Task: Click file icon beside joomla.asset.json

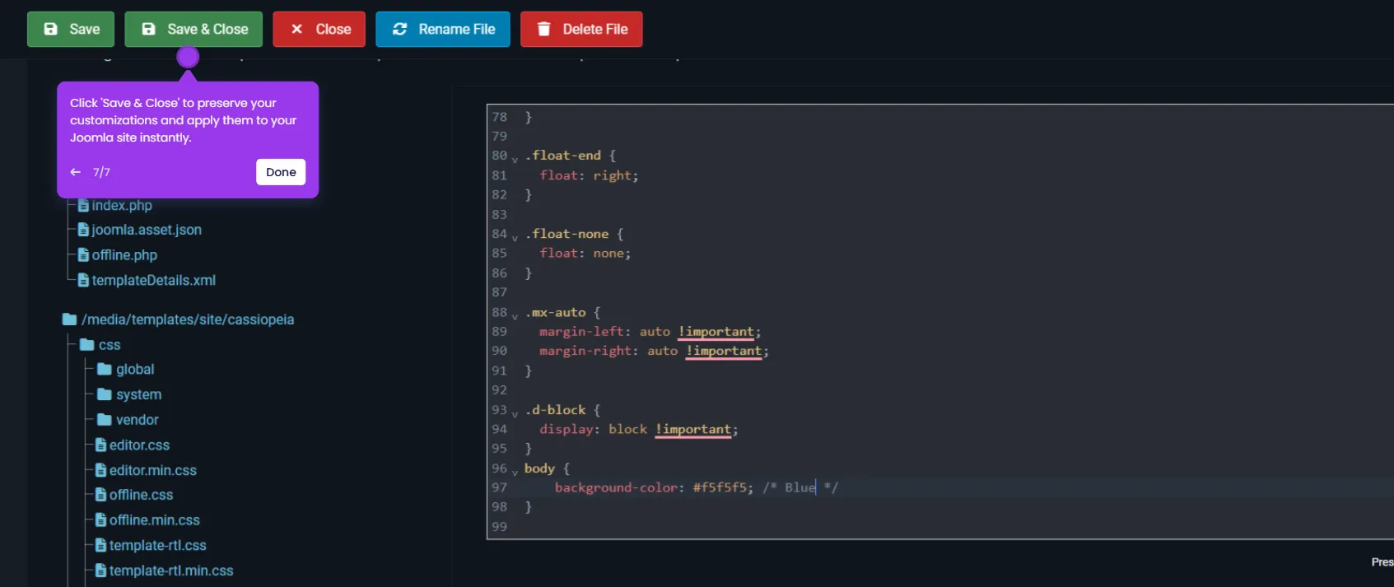Action: pos(83,230)
